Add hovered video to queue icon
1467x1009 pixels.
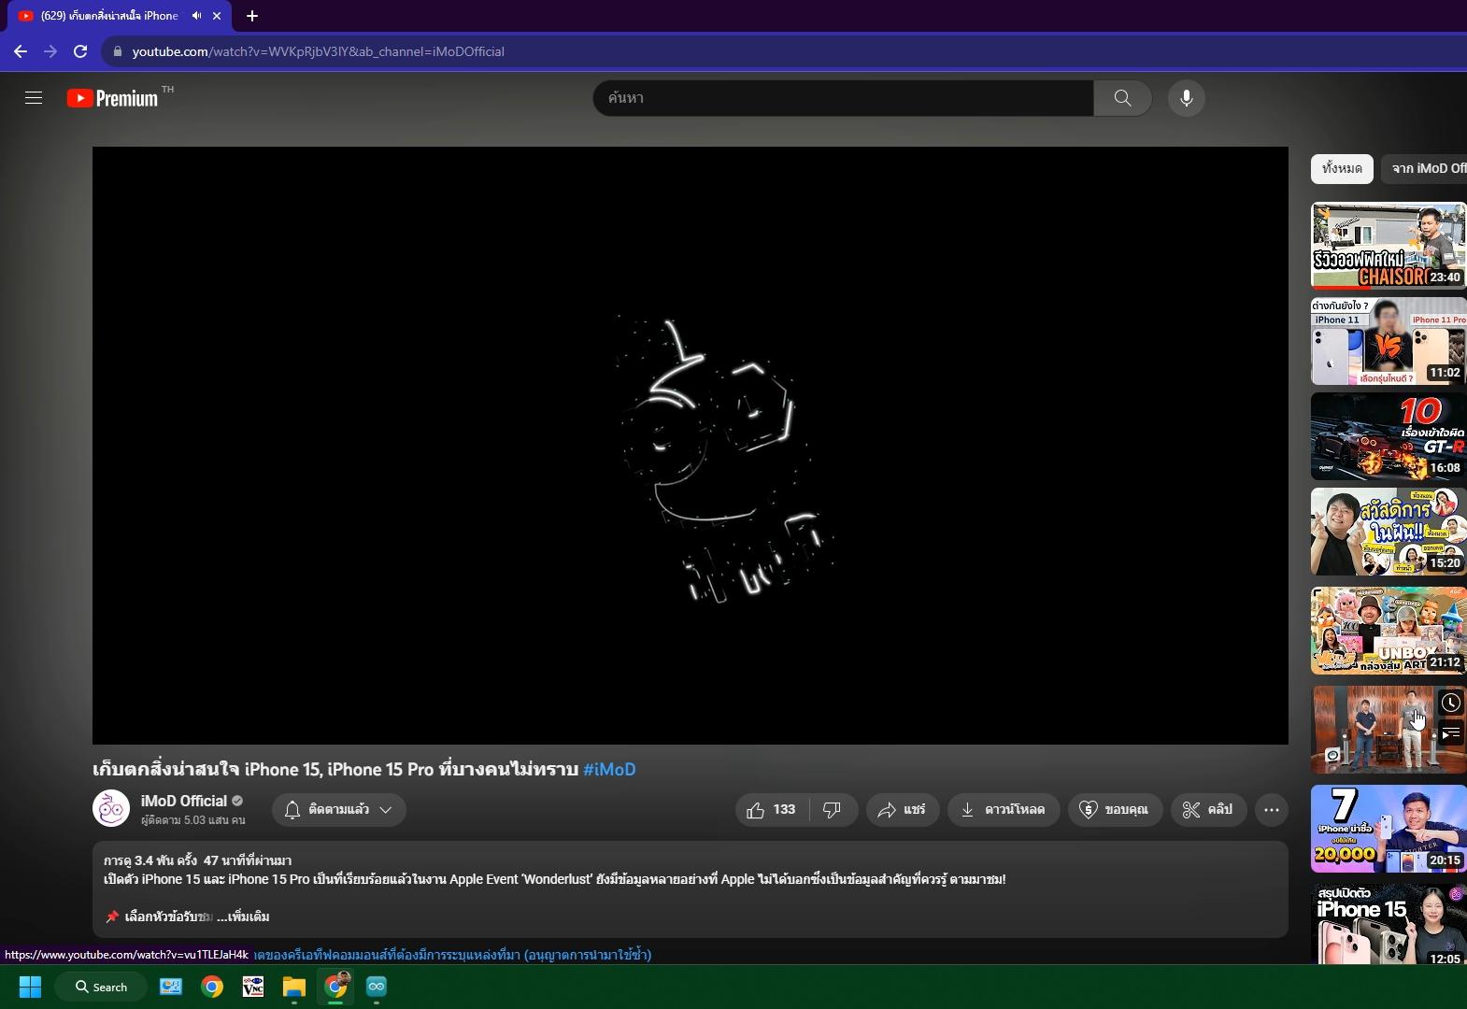coord(1450,733)
